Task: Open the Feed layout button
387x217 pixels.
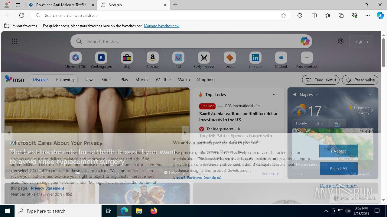Action: pyautogui.click(x=321, y=80)
